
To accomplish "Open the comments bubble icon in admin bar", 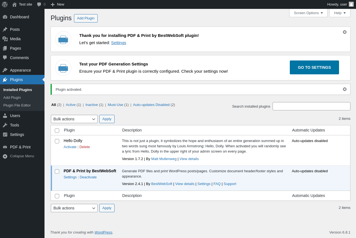I will (39, 4).
